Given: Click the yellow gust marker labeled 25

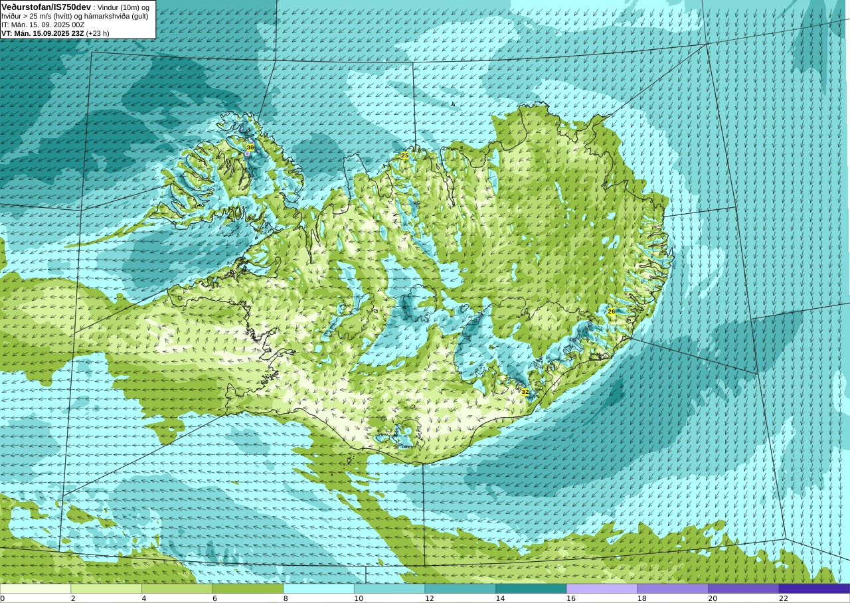Looking at the screenshot, I should click(x=405, y=155).
